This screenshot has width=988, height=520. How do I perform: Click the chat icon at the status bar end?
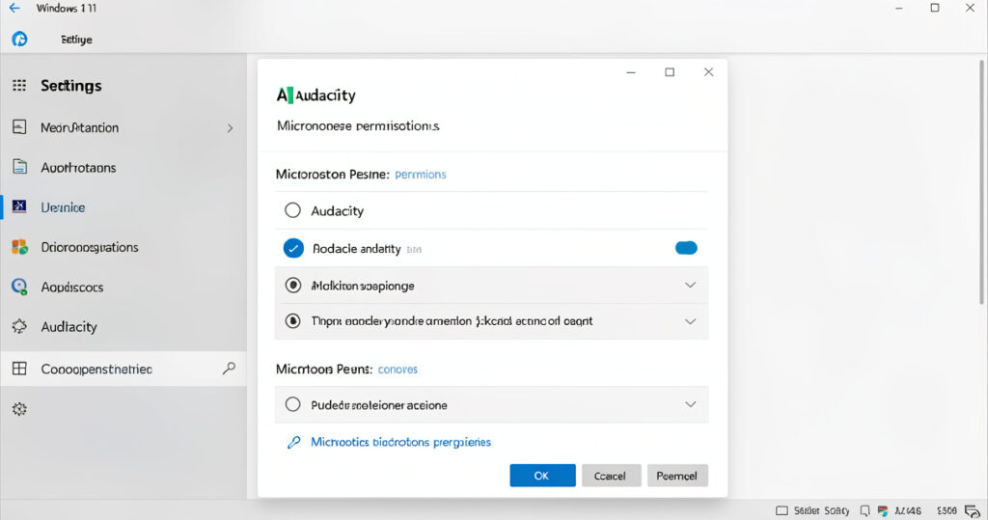[x=973, y=511]
